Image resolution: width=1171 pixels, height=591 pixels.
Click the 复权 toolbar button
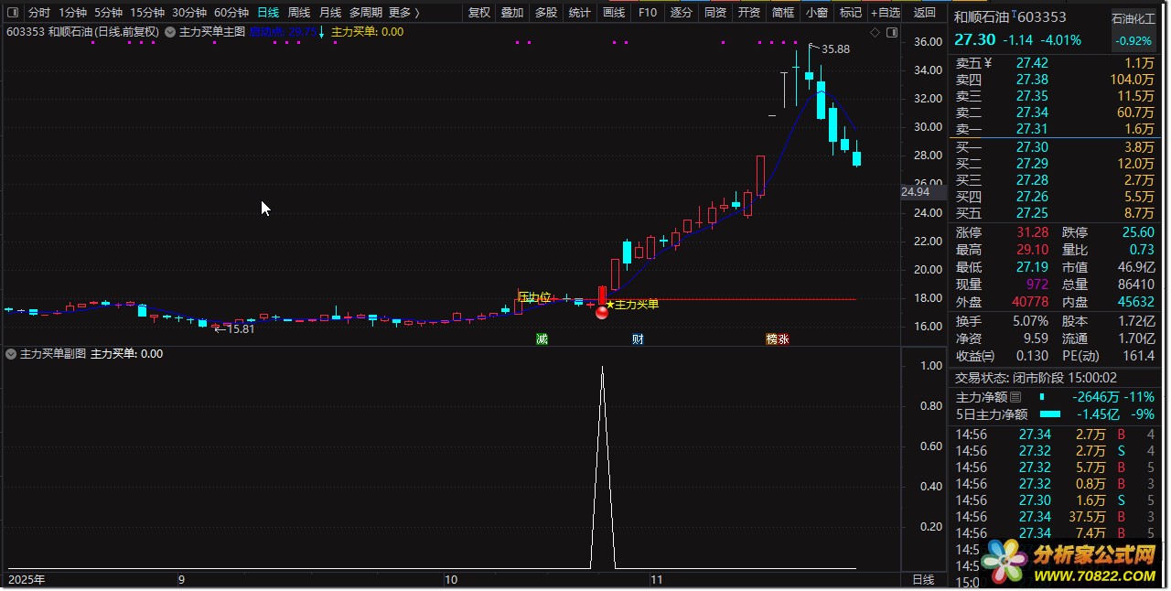[x=479, y=13]
